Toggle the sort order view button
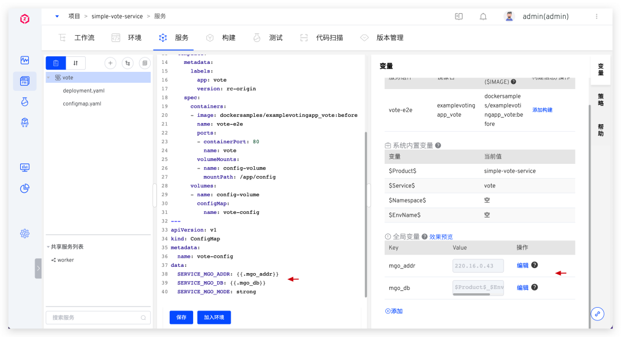The width and height of the screenshot is (621, 337). coord(75,63)
